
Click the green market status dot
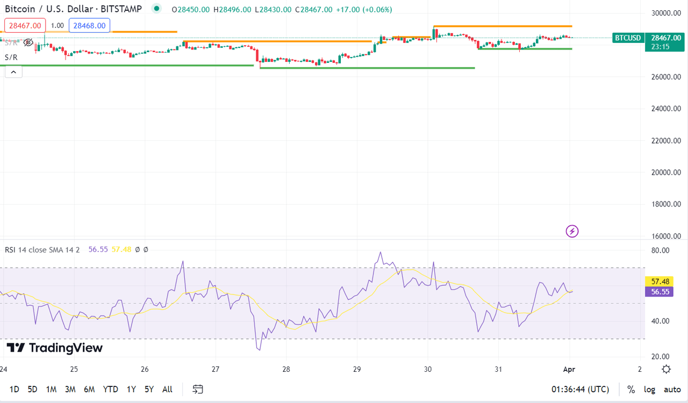pyautogui.click(x=156, y=9)
